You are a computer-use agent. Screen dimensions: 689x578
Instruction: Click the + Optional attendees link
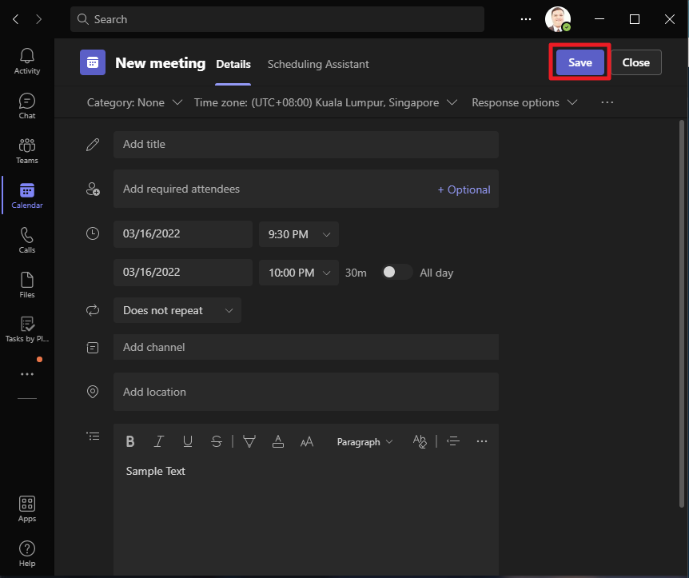pos(464,189)
